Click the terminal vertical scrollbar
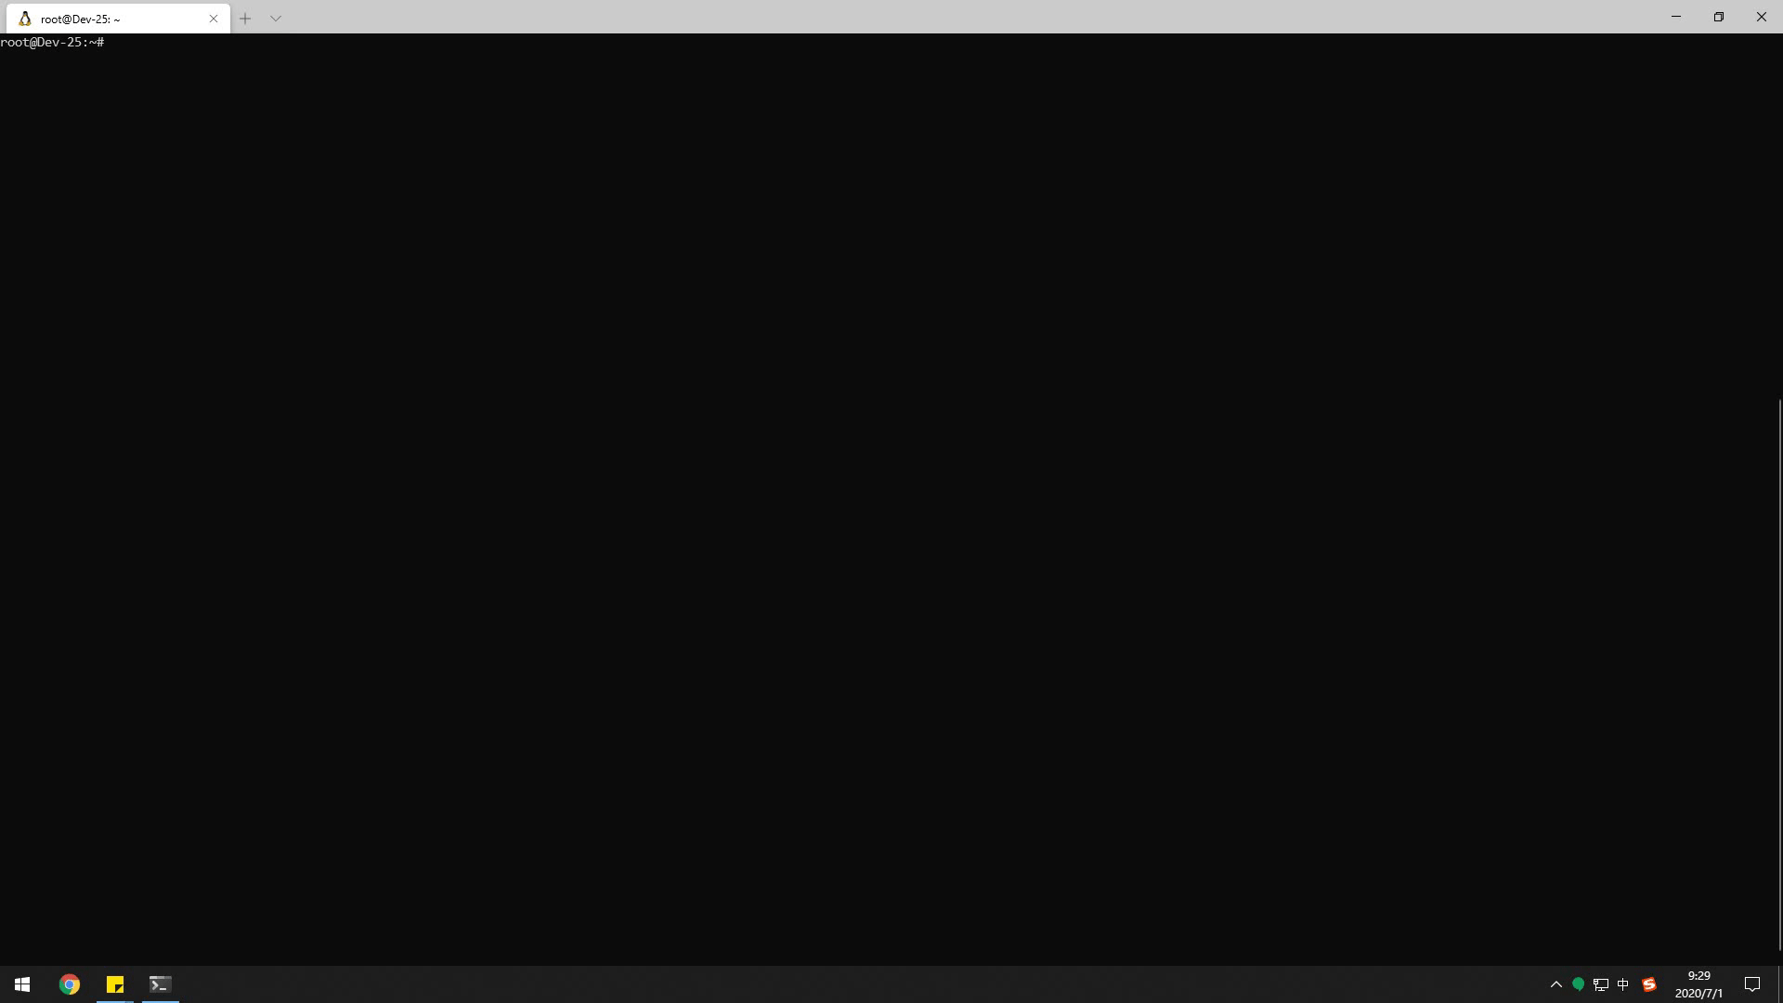Viewport: 1783px width, 1003px height. click(1779, 675)
